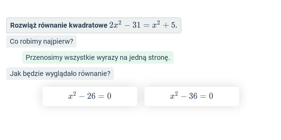The image size is (281, 140).
Task: Click the 'Jak będzie wyglądało równanie?' bubble
Action: click(x=60, y=73)
